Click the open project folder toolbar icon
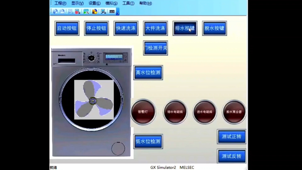302x170 pixels. [x=62, y=12]
